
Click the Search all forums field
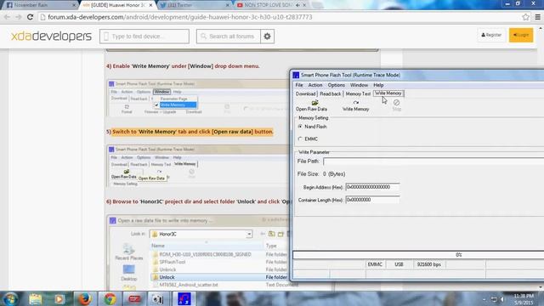click(x=229, y=36)
